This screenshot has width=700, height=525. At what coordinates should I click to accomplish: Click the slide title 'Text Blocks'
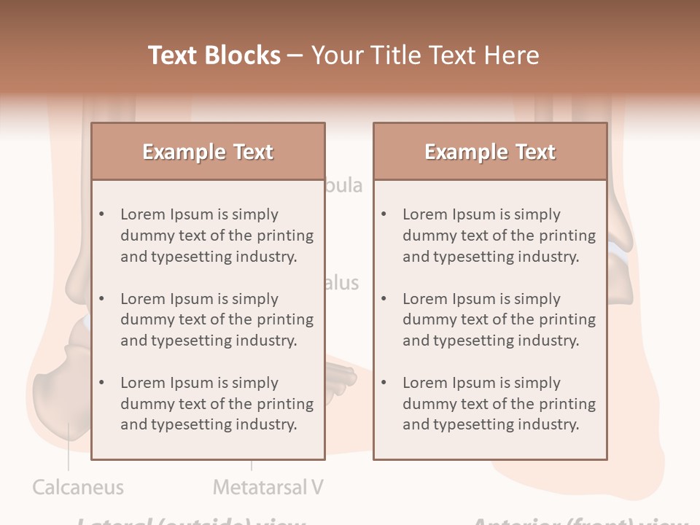coord(214,55)
